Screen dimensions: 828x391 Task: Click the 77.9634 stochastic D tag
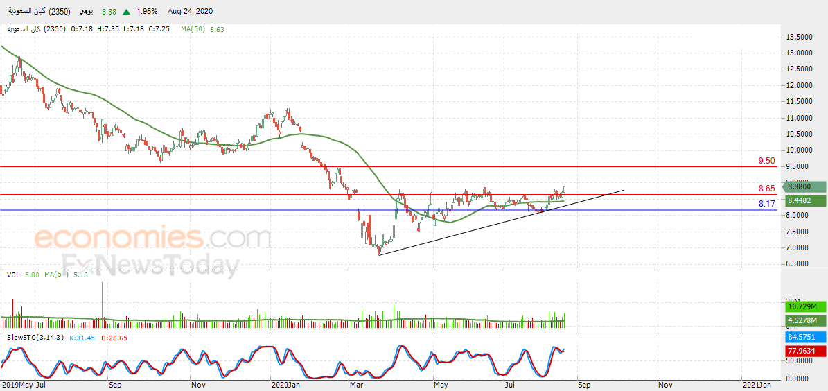pyautogui.click(x=804, y=350)
